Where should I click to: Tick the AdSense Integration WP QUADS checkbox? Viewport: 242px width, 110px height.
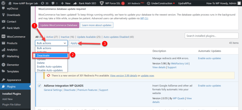pyautogui.click(x=39, y=85)
